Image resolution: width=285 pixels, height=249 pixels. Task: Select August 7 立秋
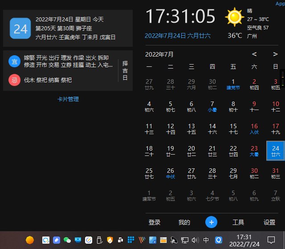276,196
